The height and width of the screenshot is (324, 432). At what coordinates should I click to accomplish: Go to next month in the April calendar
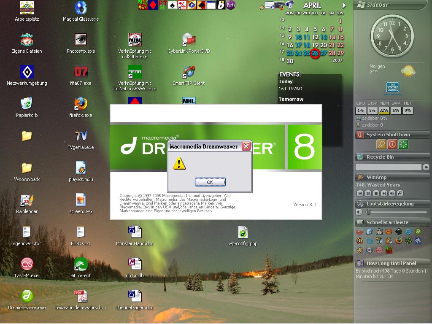pos(344,5)
